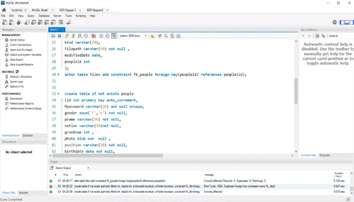Collapse the code fold at line 34
This screenshot has height=202, width=354.
[x=62, y=100]
